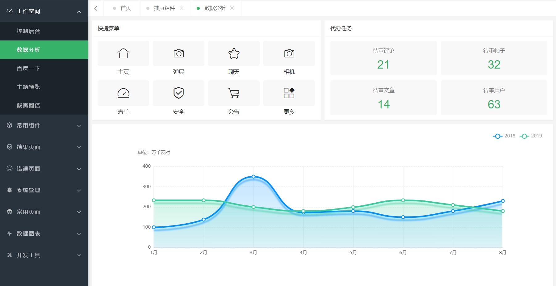
Task: Click the 数据图表 pulse icon
Action: click(10, 233)
